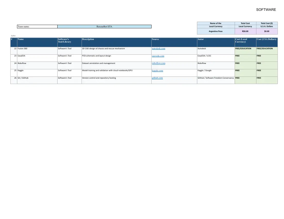Select FREE/EDUCATION local currency cost for Fusion 360
This screenshot has width=284, height=219.
coord(246,51)
